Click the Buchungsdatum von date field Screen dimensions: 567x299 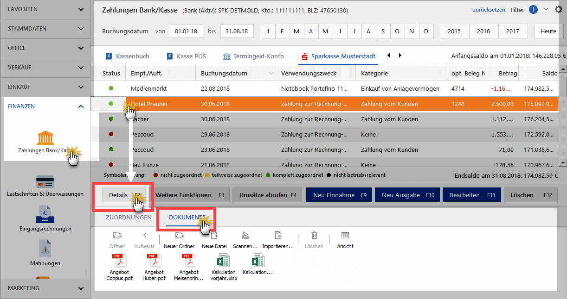pyautogui.click(x=187, y=31)
